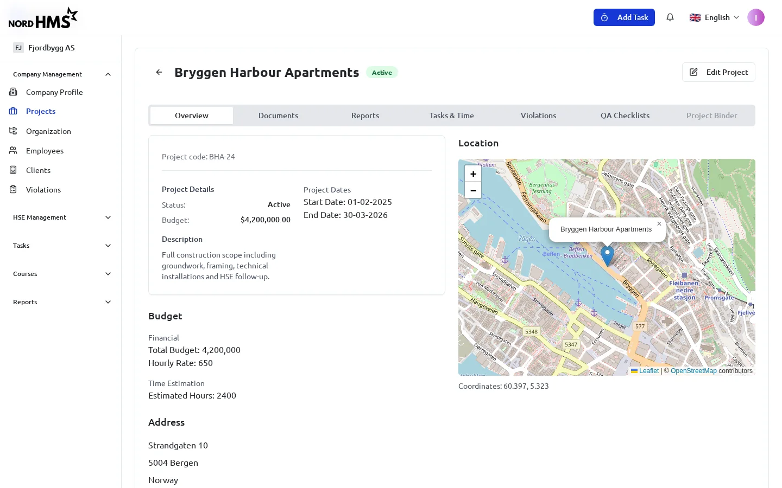This screenshot has height=488, width=782.
Task: Open Clients in the sidebar
Action: click(x=38, y=170)
